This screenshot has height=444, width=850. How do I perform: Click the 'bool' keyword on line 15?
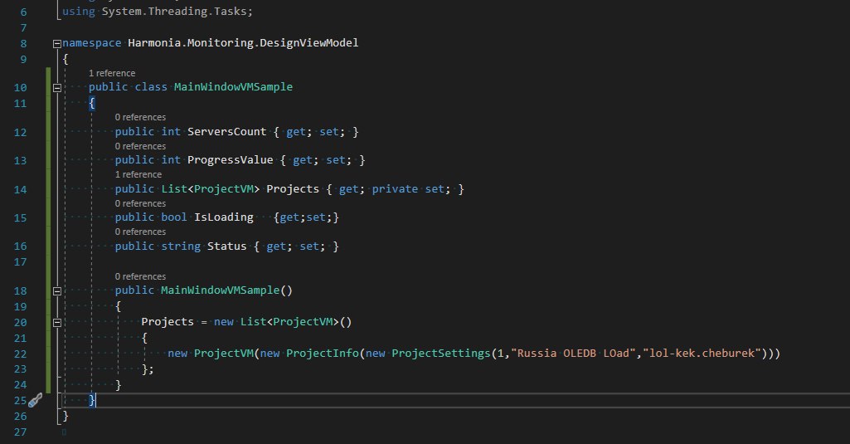tap(174, 217)
